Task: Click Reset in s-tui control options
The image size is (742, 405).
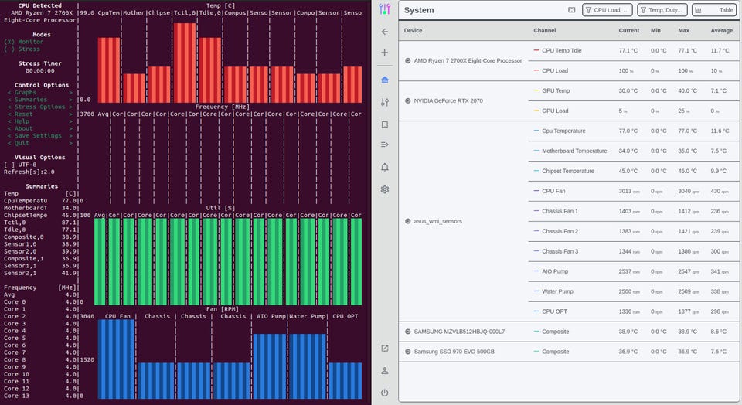Action: coord(40,114)
